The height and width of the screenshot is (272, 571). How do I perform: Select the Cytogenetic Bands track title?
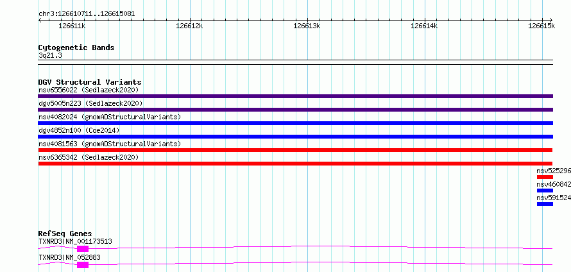pos(76,47)
